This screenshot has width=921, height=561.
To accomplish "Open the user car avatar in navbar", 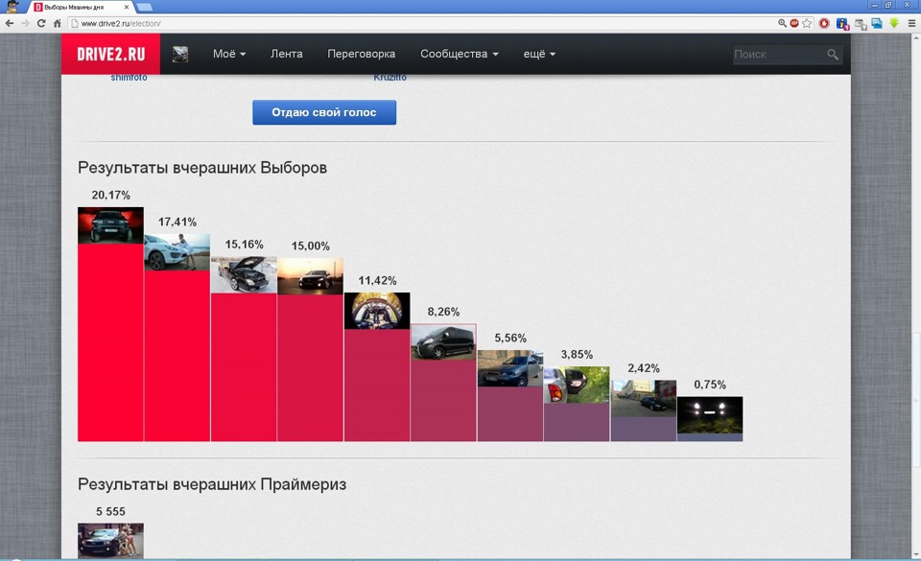I will (180, 54).
